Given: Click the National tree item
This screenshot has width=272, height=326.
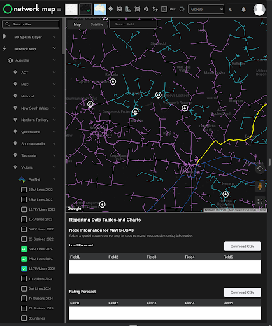Looking at the screenshot, I should 27,96.
